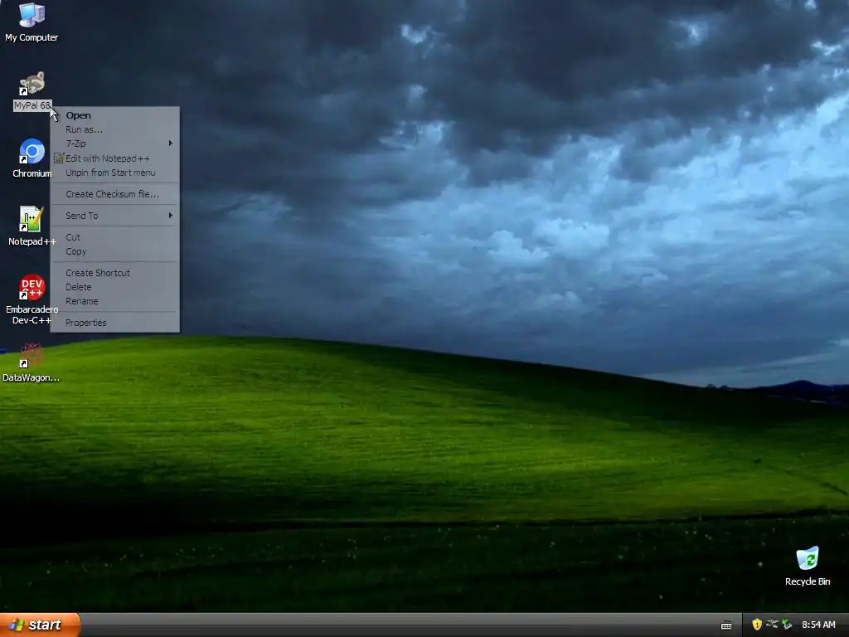Open Properties from the context menu

[x=114, y=323]
